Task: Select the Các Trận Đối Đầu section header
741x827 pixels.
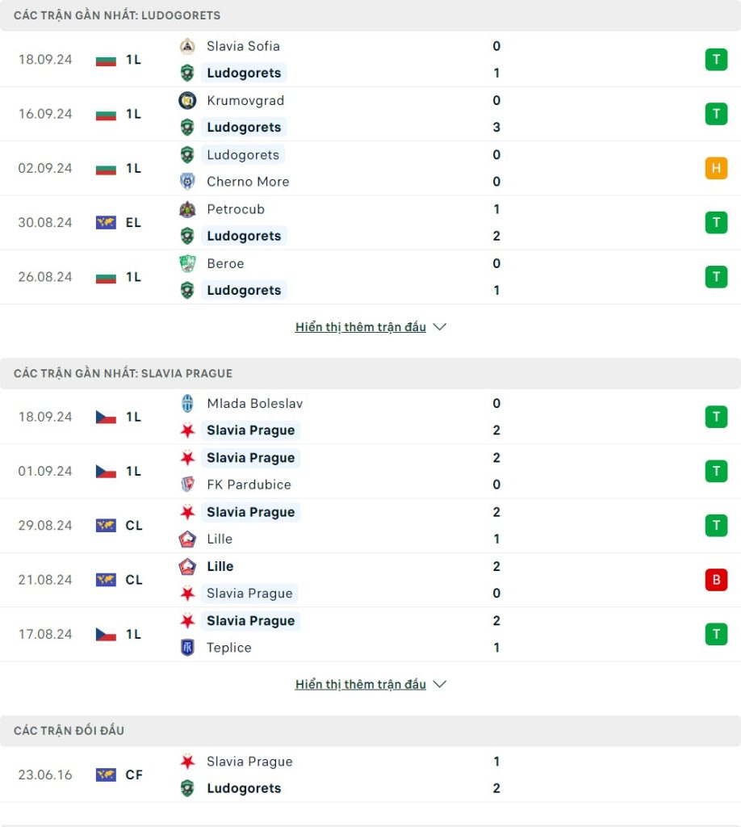Action: click(x=370, y=730)
